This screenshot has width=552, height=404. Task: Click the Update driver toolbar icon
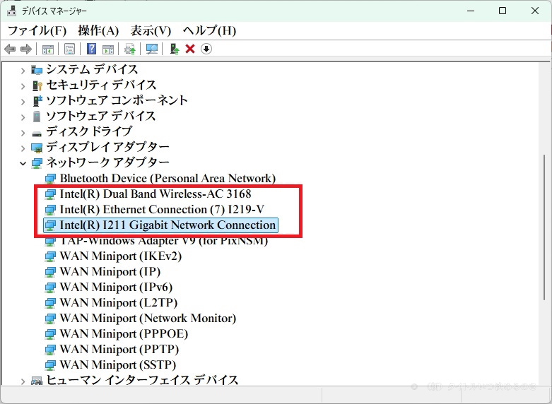[x=130, y=49]
